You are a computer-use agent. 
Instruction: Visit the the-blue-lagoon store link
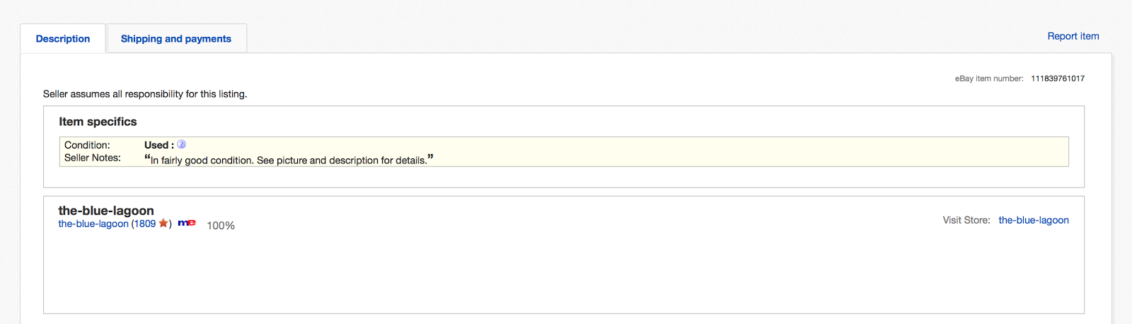(x=1034, y=220)
